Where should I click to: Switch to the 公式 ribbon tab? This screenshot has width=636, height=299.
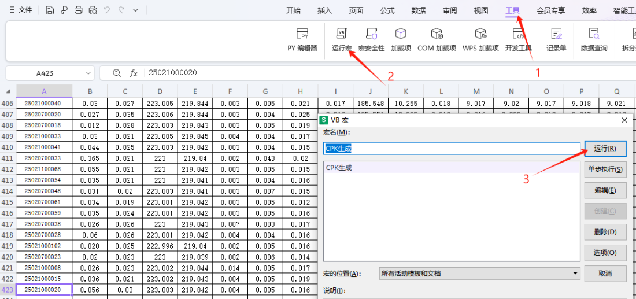(x=387, y=10)
